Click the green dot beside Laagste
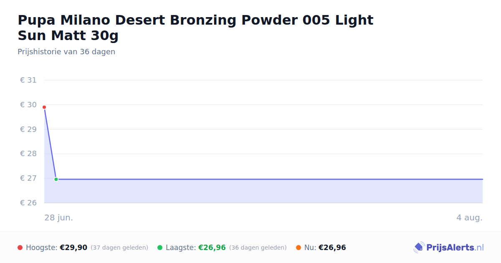The image size is (501, 263). pos(160,248)
